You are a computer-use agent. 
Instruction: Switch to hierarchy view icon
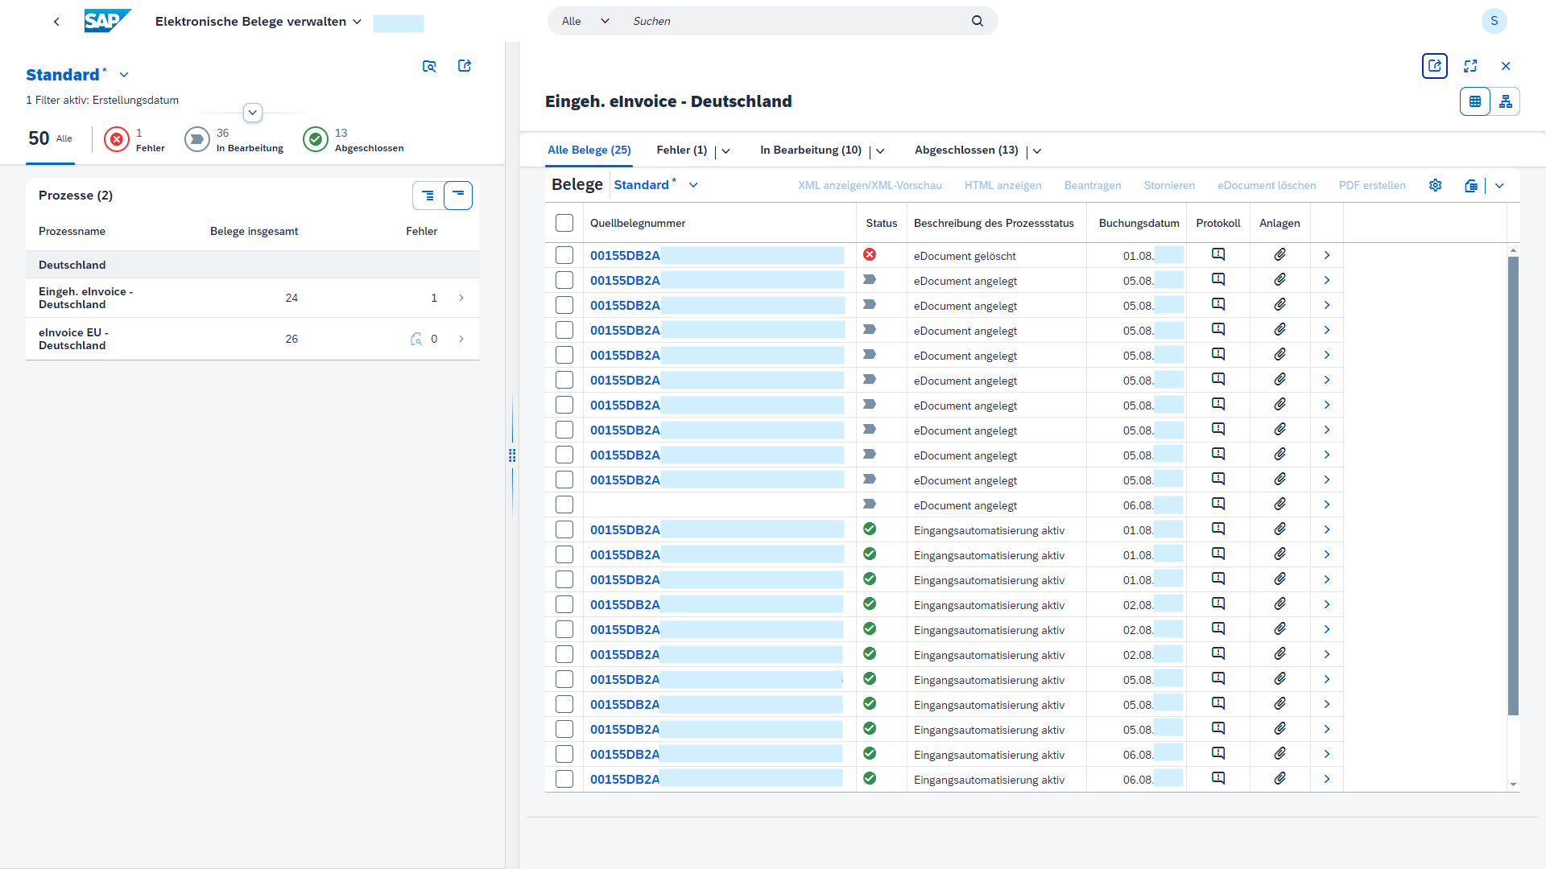pos(1505,101)
